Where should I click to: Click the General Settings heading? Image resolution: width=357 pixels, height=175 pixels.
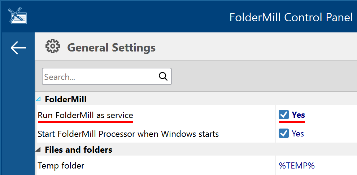click(x=111, y=48)
